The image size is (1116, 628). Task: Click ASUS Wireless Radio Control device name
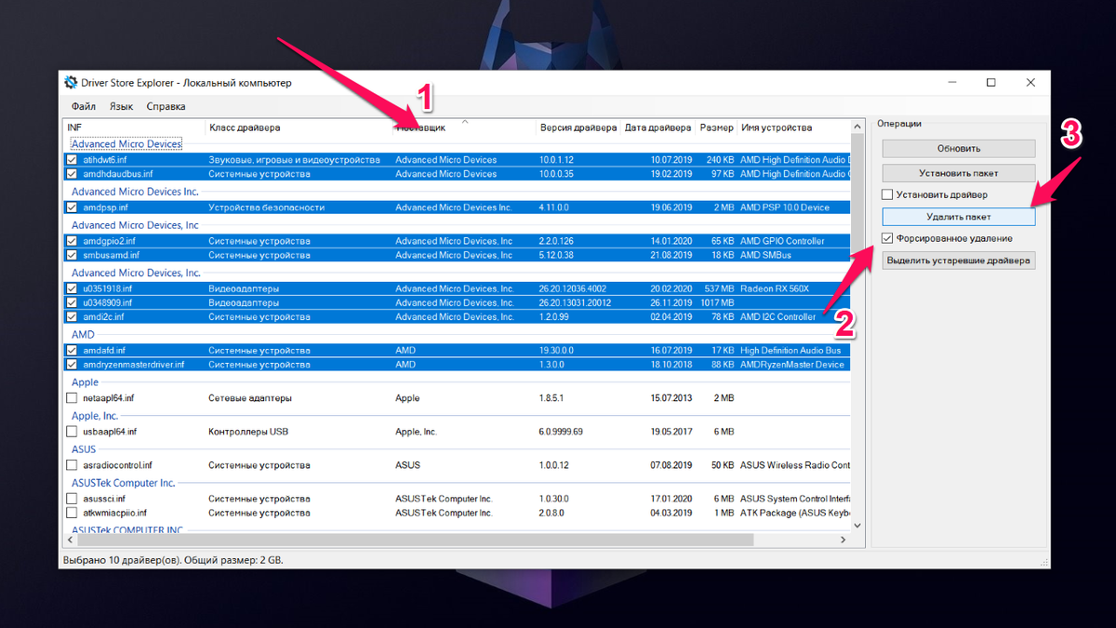(x=795, y=465)
